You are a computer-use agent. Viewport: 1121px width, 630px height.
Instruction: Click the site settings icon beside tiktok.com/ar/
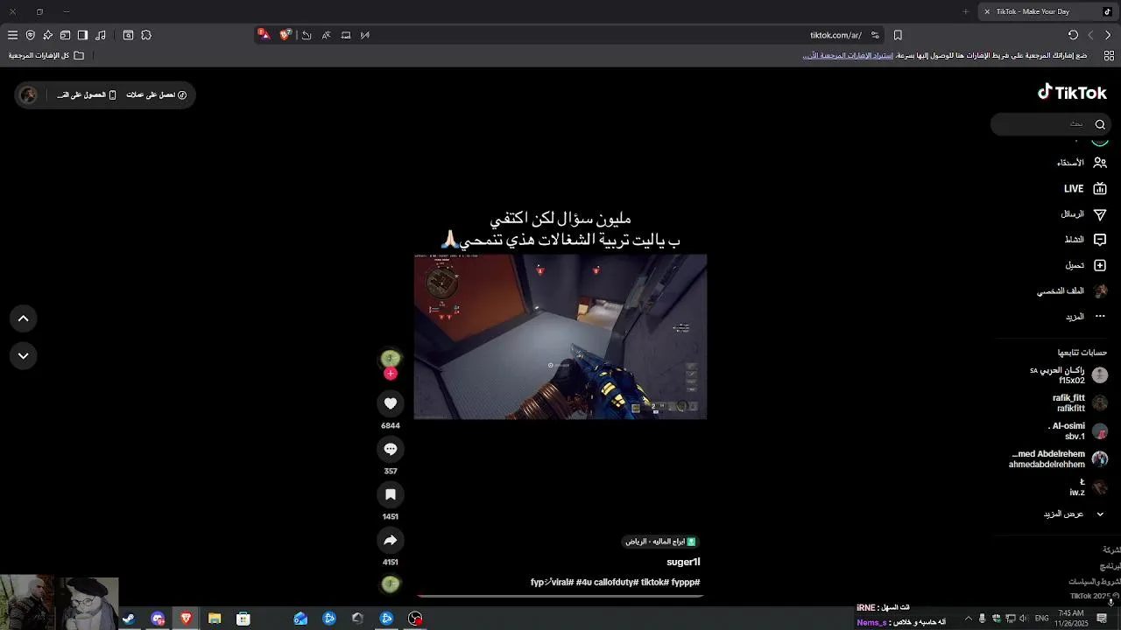click(875, 35)
